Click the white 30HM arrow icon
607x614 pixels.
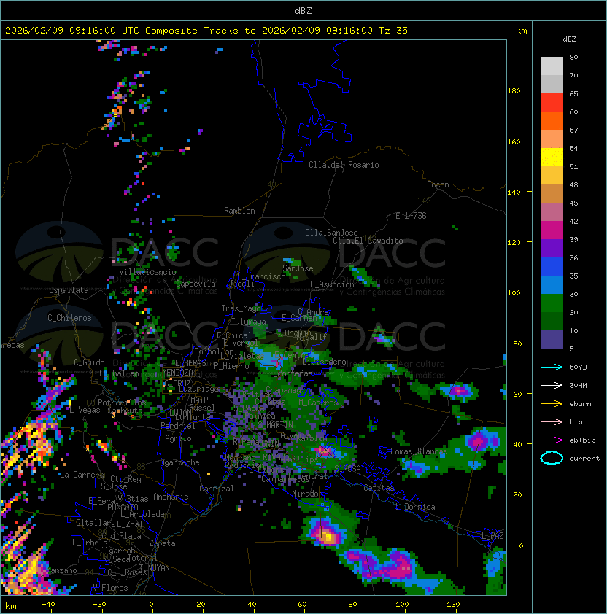552,385
